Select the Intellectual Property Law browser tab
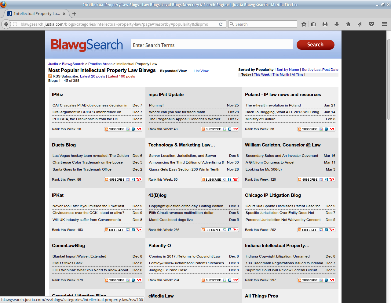Image resolution: width=391 pixels, height=303 pixels. point(36,13)
